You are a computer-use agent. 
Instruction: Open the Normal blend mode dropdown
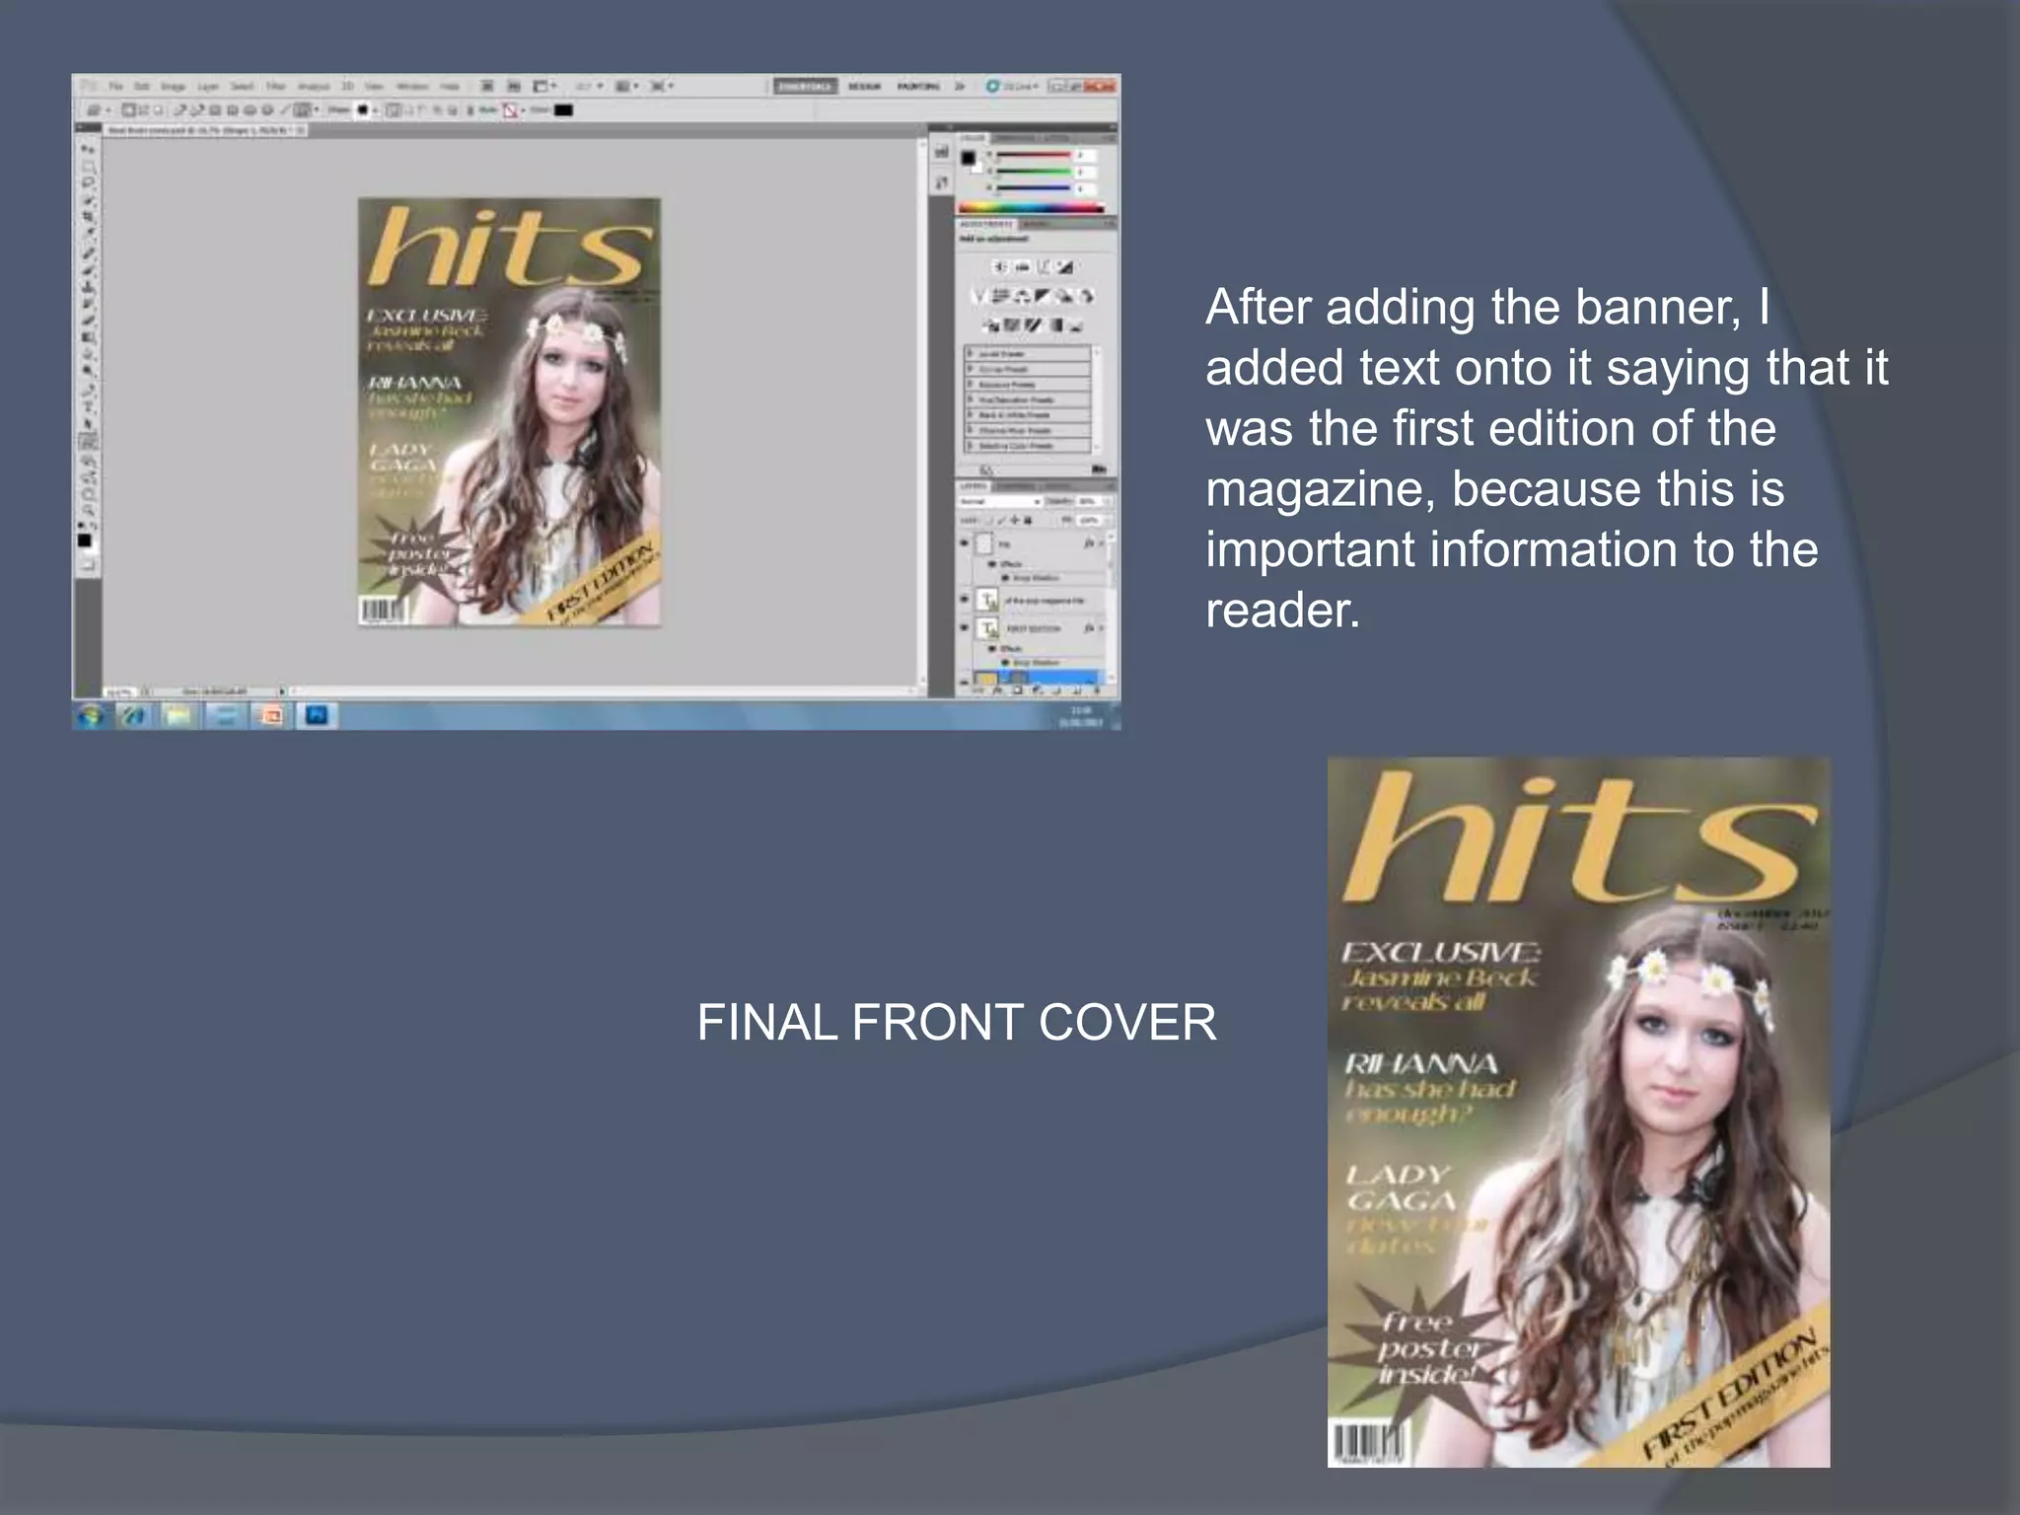tap(999, 501)
